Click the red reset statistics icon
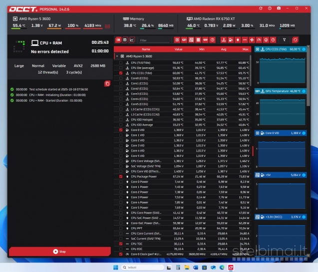 click(x=295, y=40)
